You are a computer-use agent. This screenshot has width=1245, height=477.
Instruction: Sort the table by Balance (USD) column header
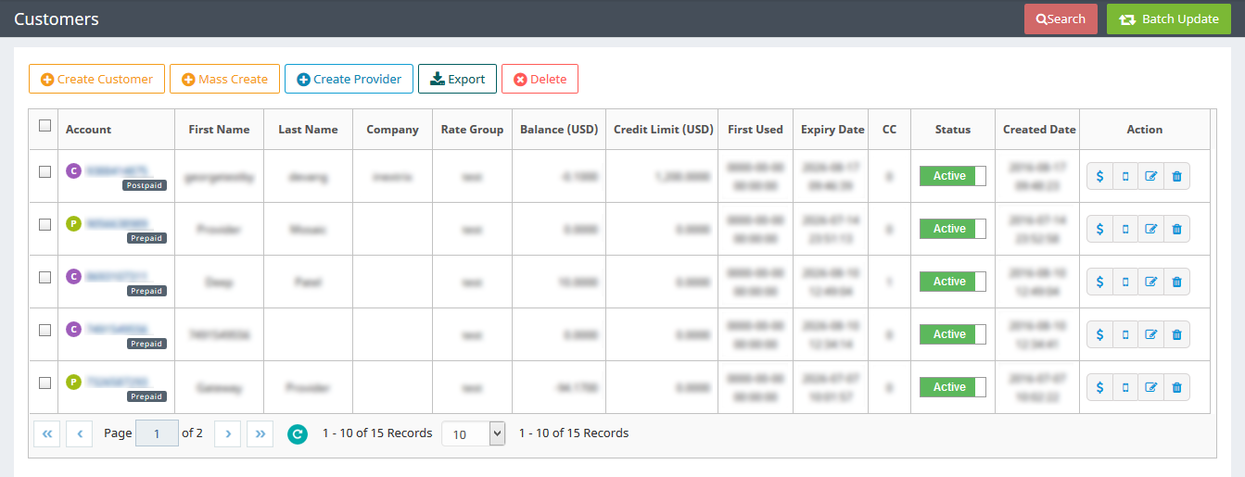click(559, 130)
